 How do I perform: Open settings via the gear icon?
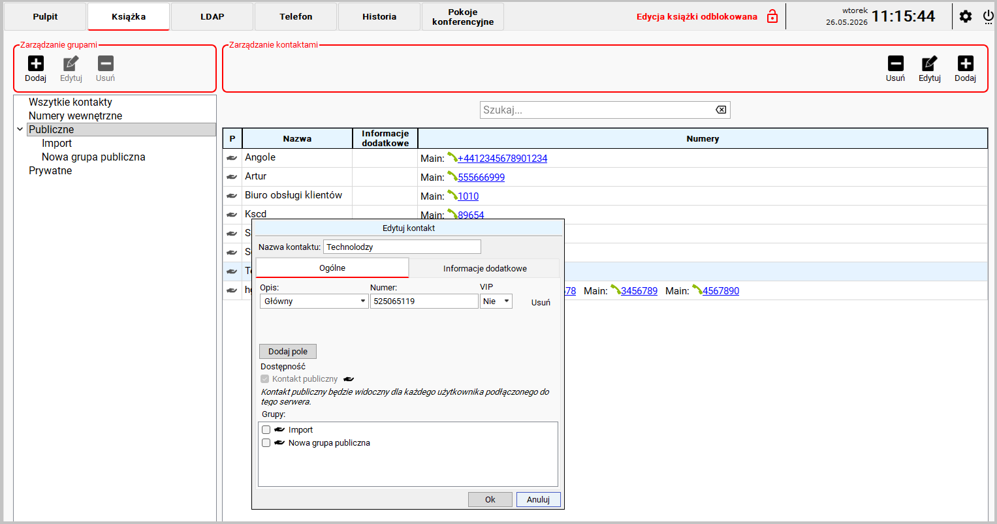coord(966,17)
